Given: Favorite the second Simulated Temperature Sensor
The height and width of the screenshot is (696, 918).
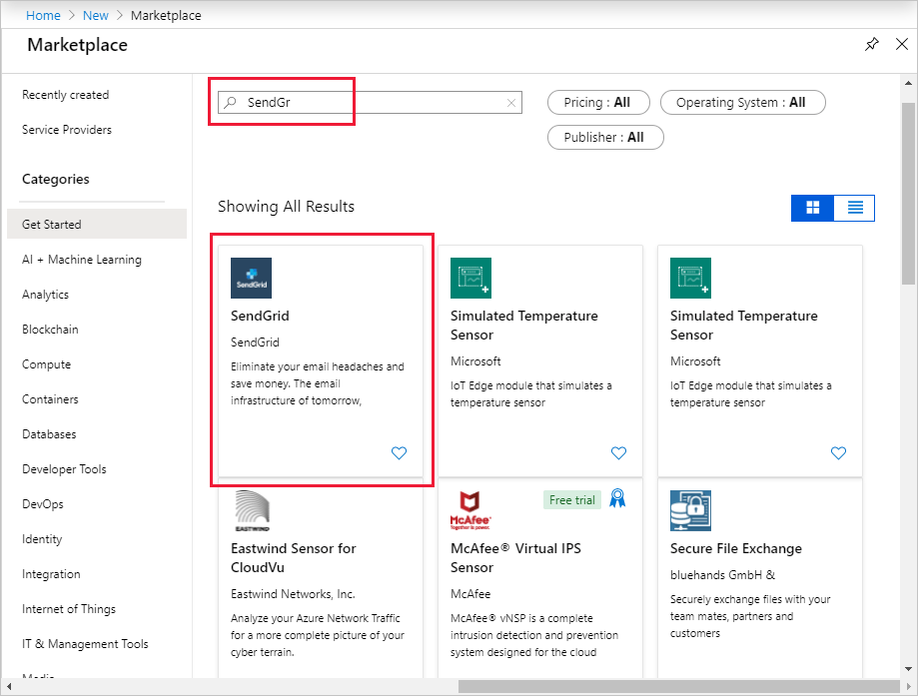Looking at the screenshot, I should (x=838, y=453).
